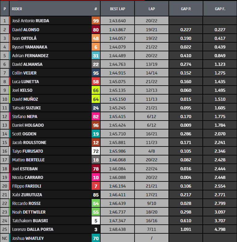Image resolution: width=237 pixels, height=242 pixels.
Task: Open rider José Antonio Rueda
Action: 31,21
